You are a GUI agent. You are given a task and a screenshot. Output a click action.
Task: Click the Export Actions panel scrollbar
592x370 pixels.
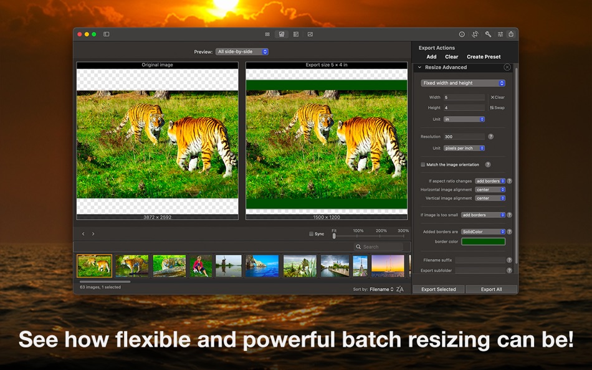(516, 166)
